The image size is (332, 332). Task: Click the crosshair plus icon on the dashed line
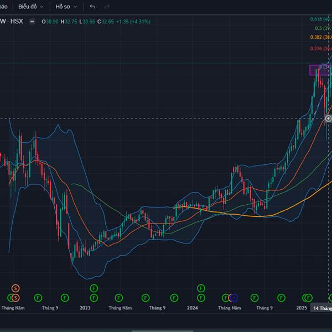click(x=328, y=118)
